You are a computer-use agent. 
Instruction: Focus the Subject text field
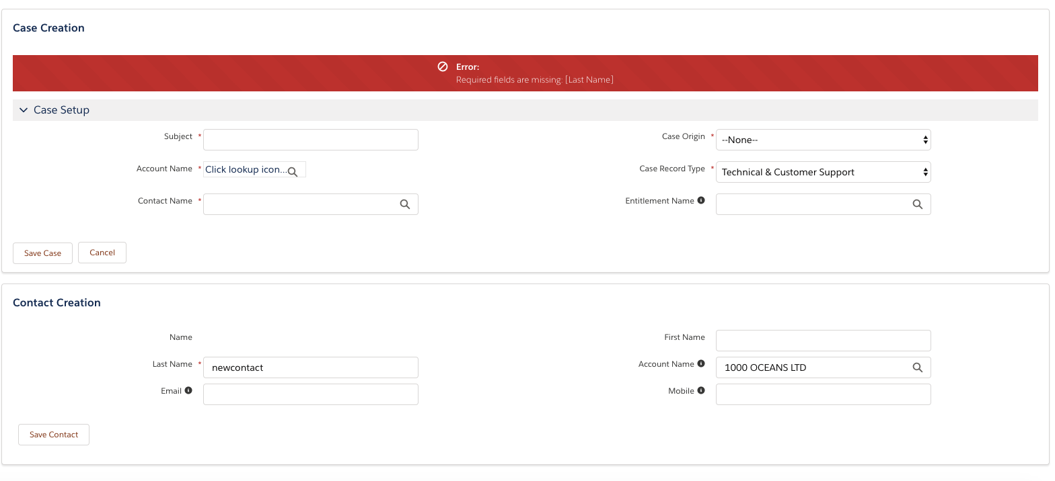(310, 140)
